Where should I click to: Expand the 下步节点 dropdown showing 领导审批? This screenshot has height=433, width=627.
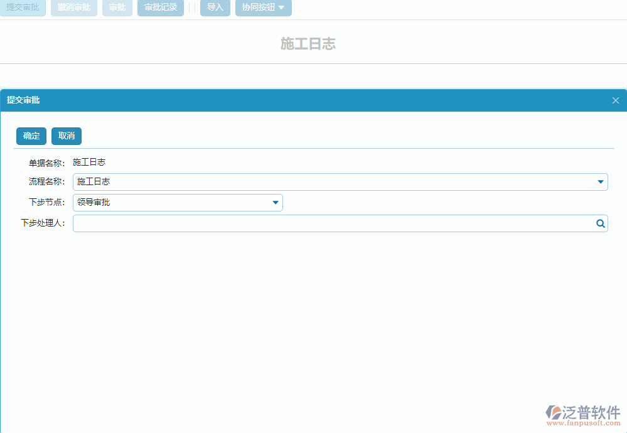[275, 202]
